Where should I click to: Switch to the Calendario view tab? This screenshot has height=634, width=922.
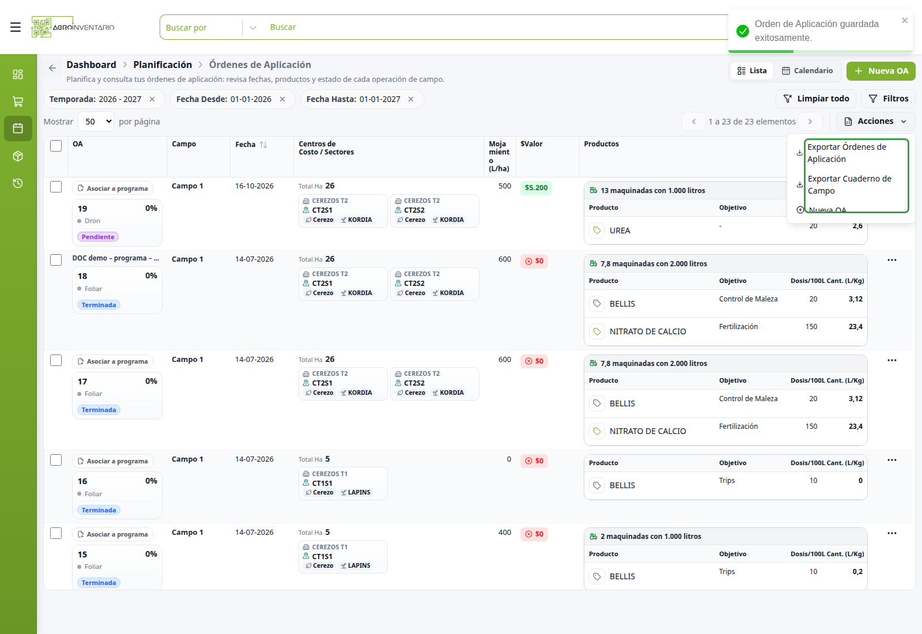(x=807, y=71)
